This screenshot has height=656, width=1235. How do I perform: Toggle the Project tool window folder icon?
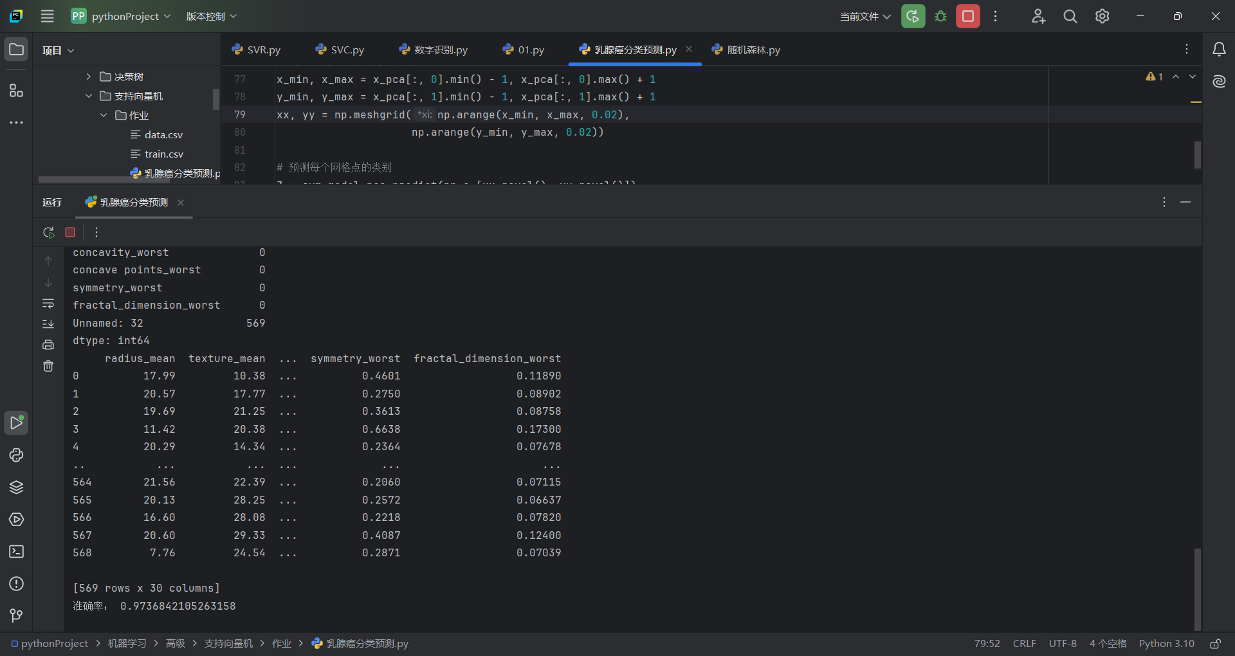point(17,50)
